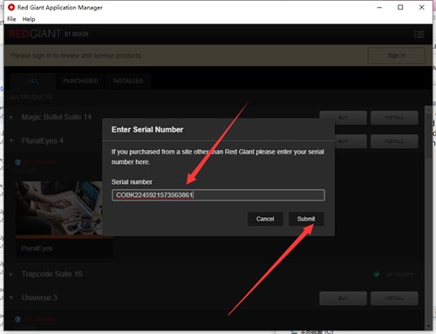This screenshot has height=334, width=436.
Task: Click the blue help icon under Universe 3
Action: (18, 319)
